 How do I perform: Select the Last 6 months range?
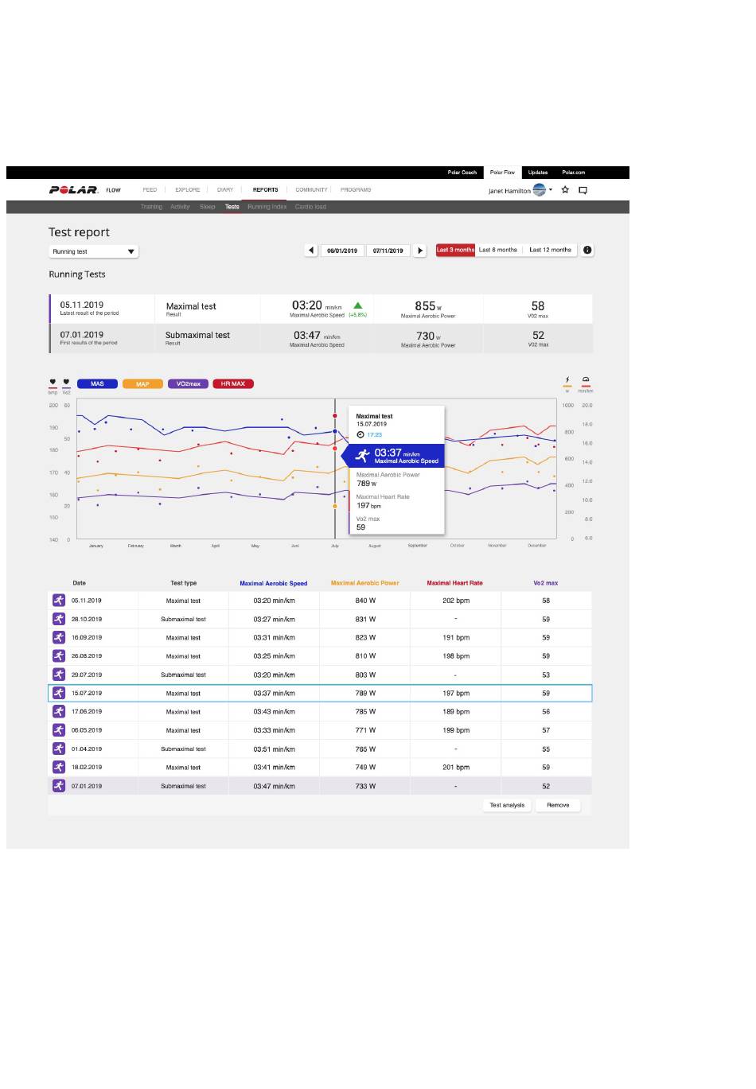(497, 250)
